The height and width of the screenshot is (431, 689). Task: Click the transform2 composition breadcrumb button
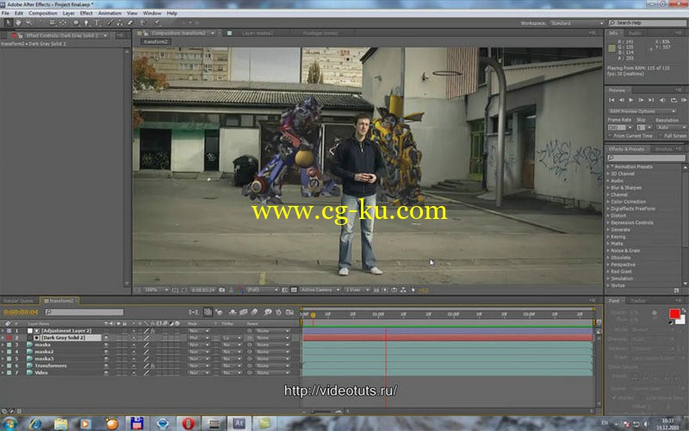[x=156, y=41]
